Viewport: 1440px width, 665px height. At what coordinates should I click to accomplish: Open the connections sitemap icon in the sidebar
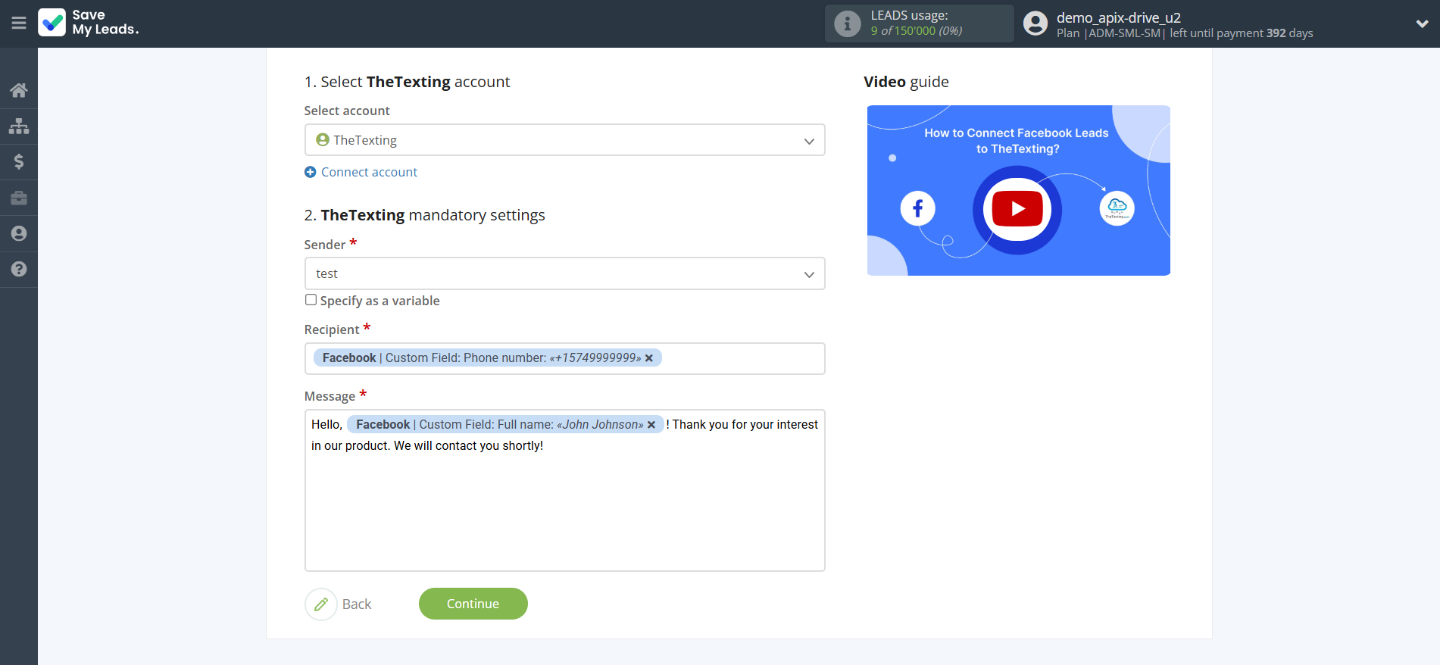coord(19,126)
